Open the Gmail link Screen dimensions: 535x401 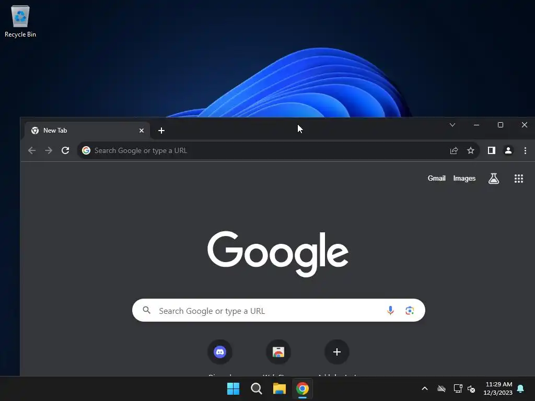point(436,179)
